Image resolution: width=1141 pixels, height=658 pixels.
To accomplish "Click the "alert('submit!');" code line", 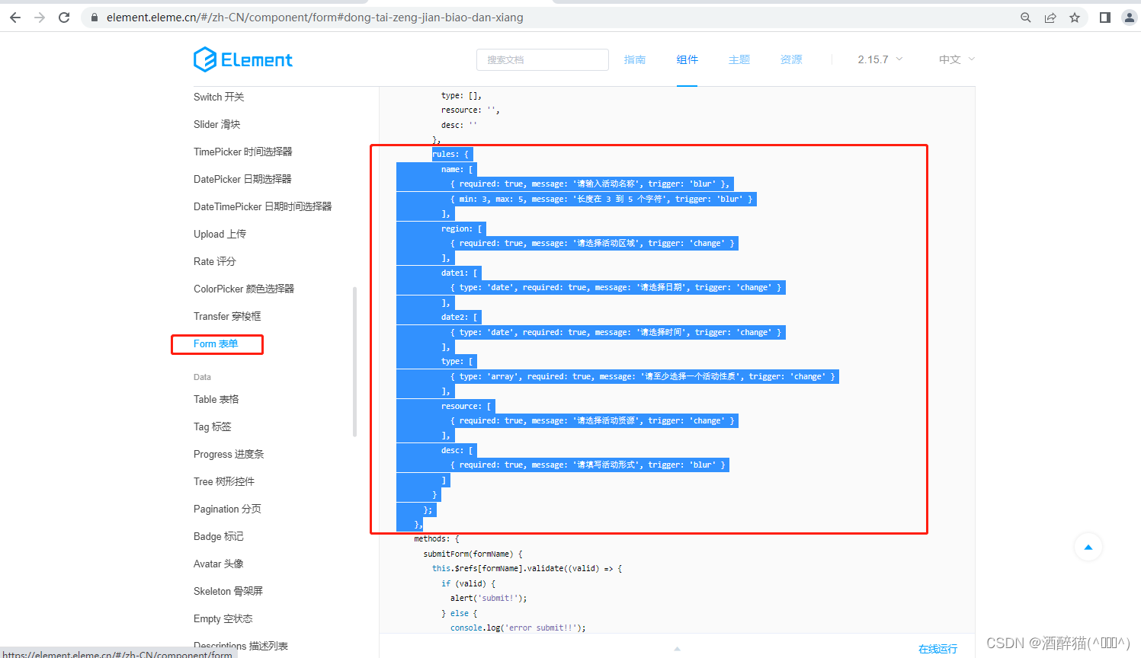I will [x=489, y=598].
